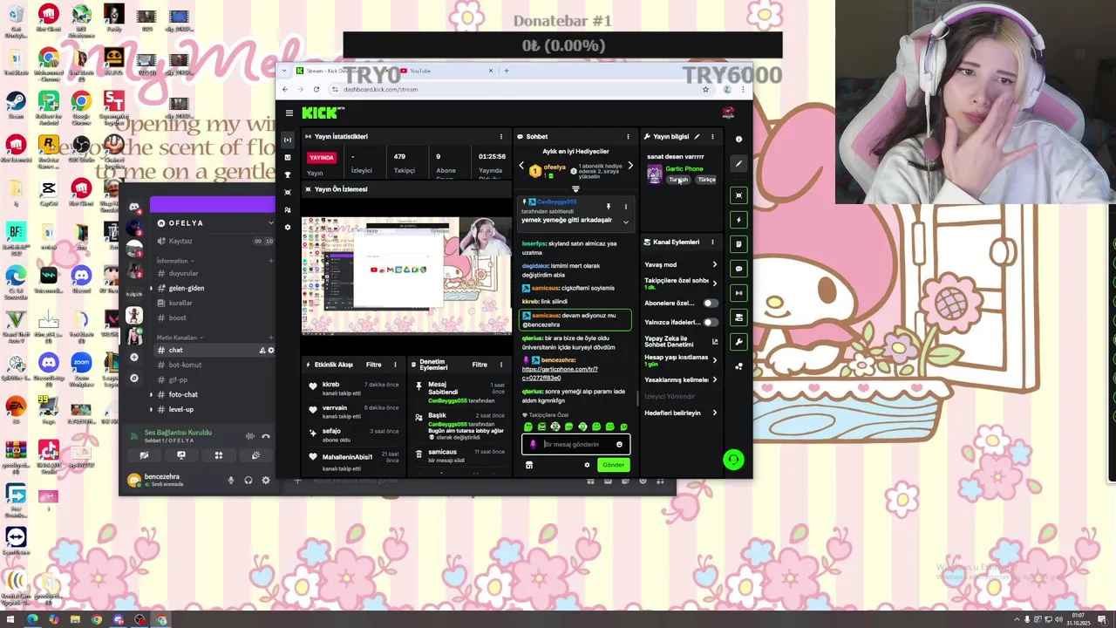This screenshot has width=1116, height=628.
Task: Open Etkinlik Akışı three-dot menu
Action: pyautogui.click(x=395, y=365)
